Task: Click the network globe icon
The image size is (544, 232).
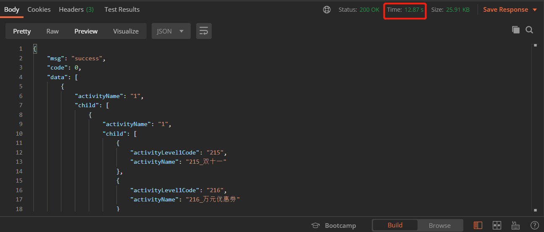Action: click(327, 10)
